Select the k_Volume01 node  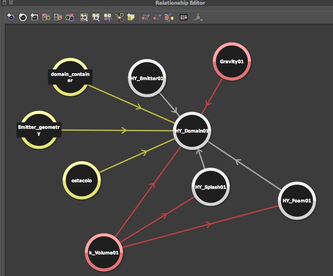(104, 253)
